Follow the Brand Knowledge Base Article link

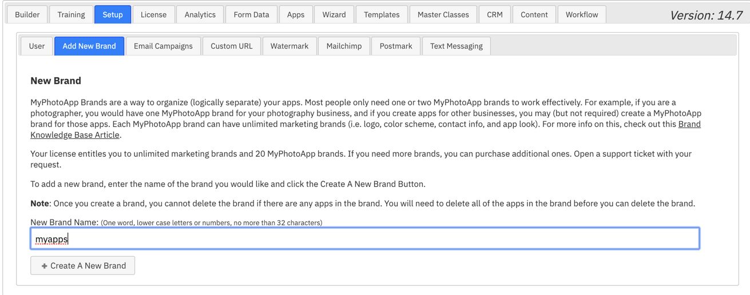366,129
